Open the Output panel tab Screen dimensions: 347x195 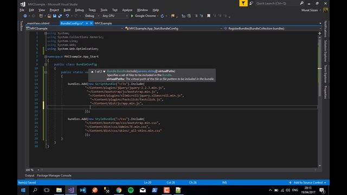[x=29, y=175]
